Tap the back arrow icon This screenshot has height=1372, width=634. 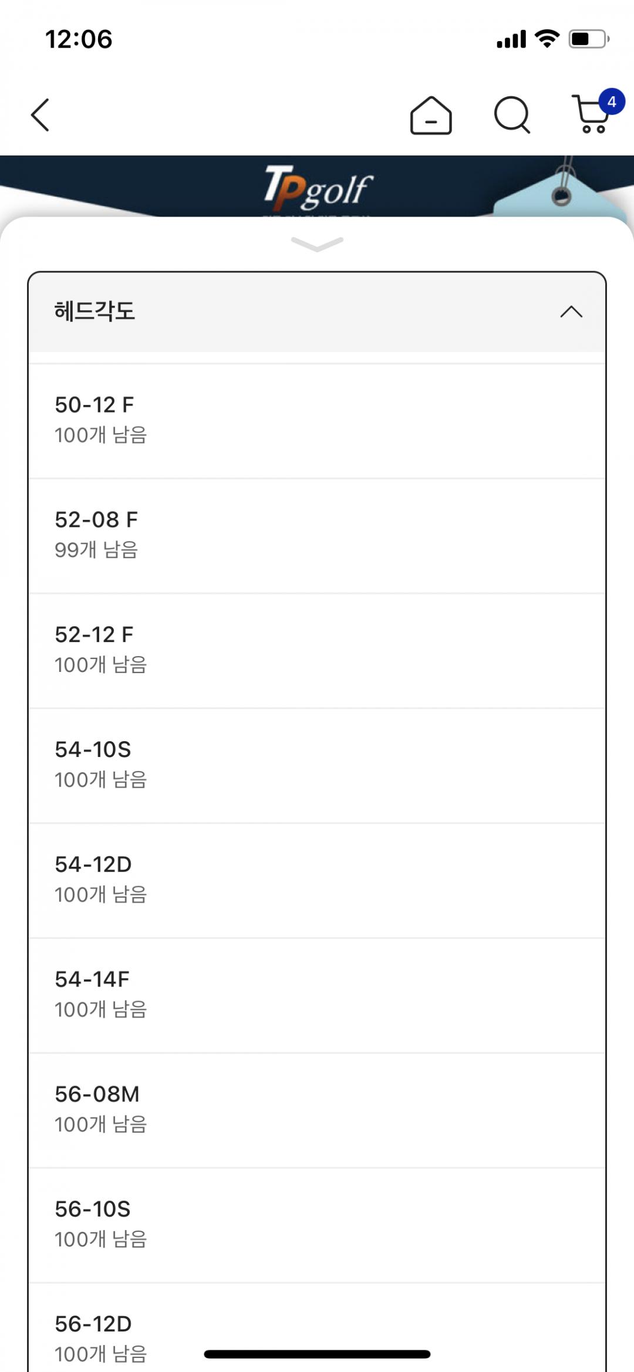(x=40, y=115)
